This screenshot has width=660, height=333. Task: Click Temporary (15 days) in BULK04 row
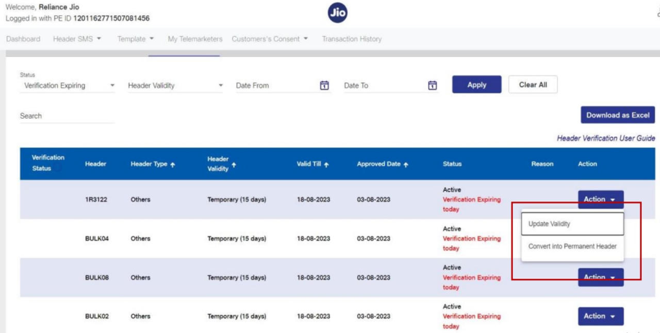tap(237, 239)
